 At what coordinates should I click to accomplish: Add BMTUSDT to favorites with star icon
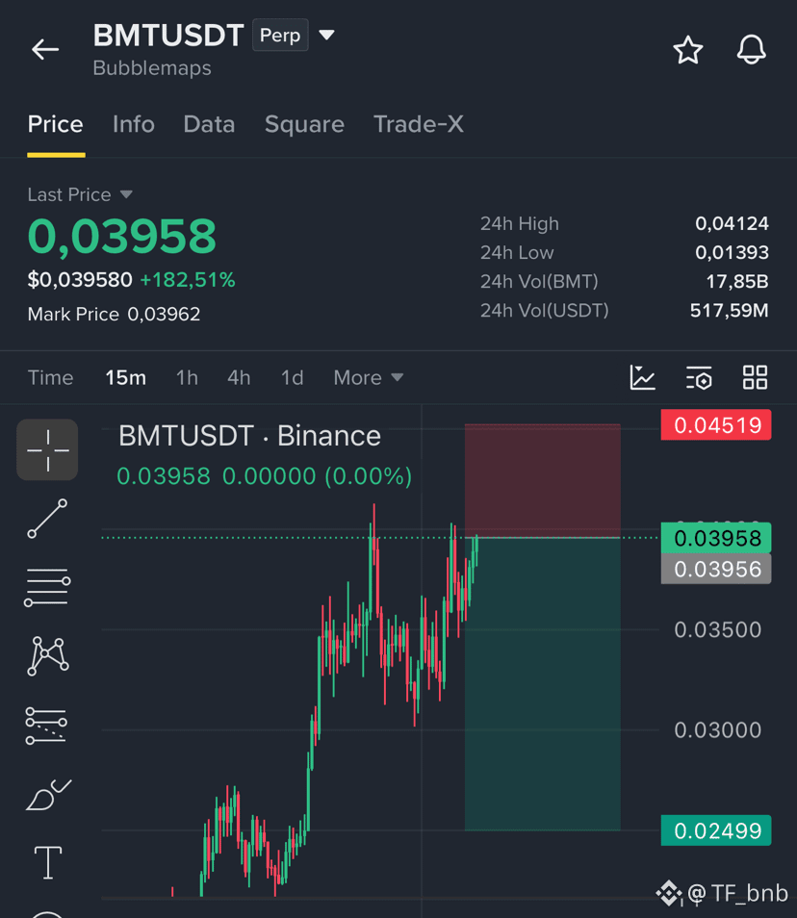[687, 50]
